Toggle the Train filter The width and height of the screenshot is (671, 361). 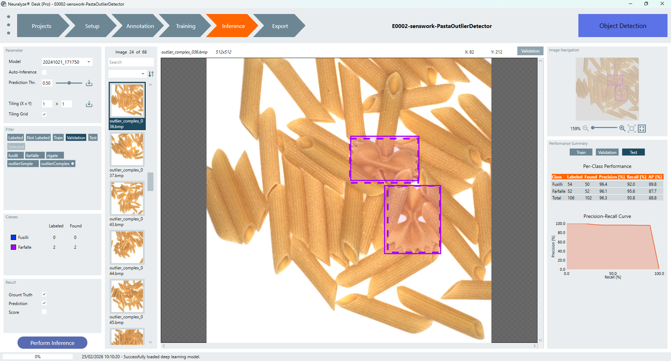pos(58,138)
